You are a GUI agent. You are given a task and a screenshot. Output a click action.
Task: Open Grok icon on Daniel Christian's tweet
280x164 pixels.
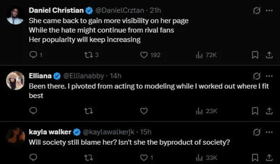[x=257, y=11]
